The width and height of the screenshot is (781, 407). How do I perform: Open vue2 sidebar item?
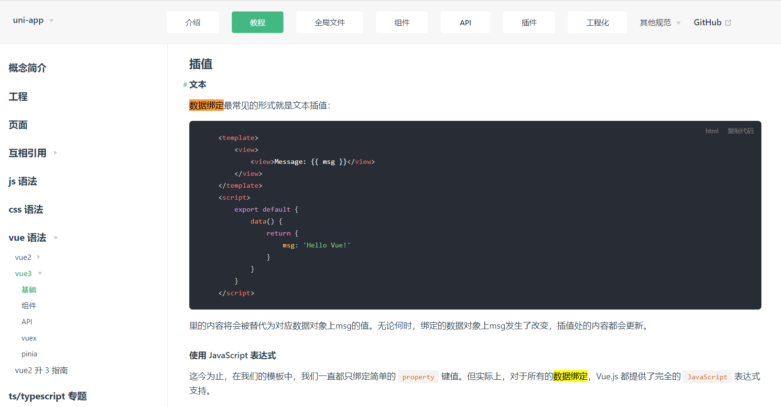[23, 257]
